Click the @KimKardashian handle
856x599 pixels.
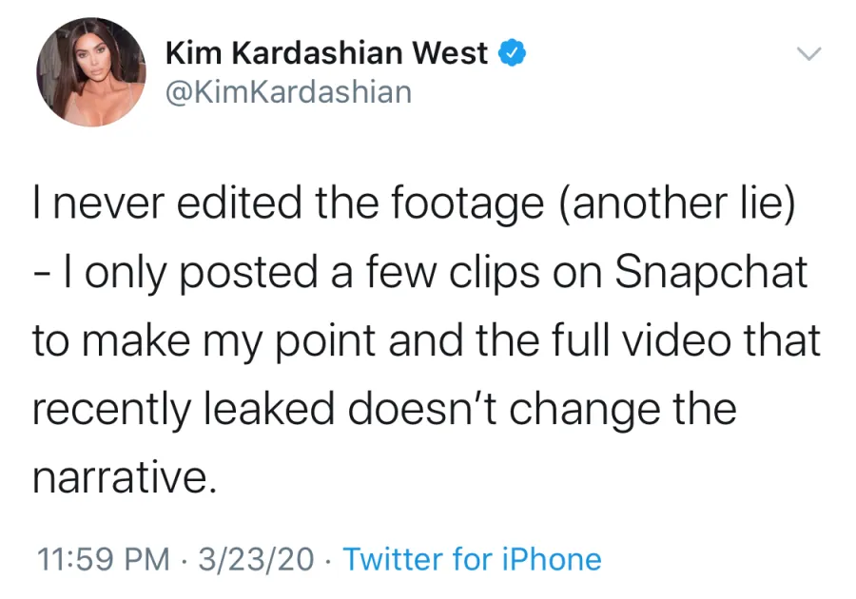(x=290, y=91)
